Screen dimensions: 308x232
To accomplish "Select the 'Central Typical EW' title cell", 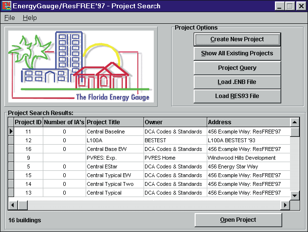I will pyautogui.click(x=115, y=175).
